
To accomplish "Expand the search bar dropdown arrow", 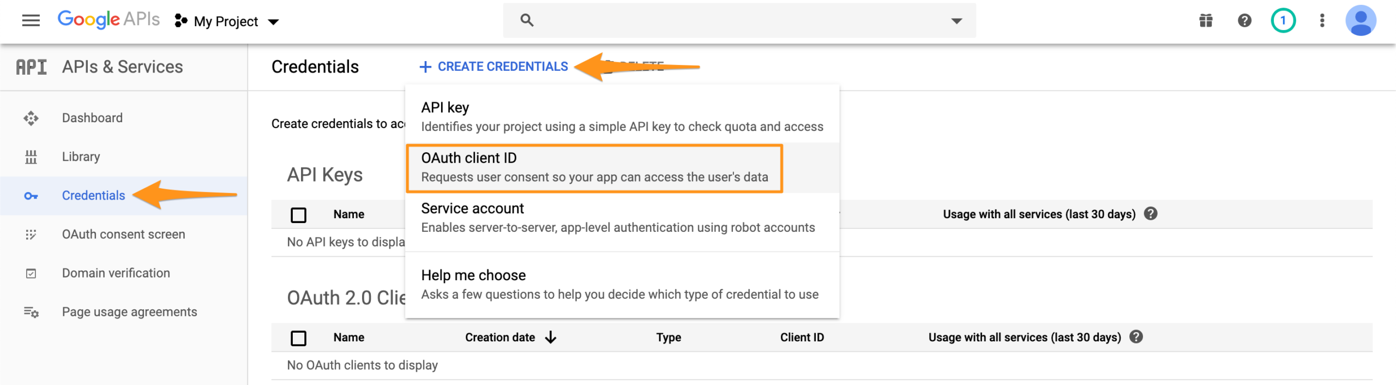I will [956, 21].
